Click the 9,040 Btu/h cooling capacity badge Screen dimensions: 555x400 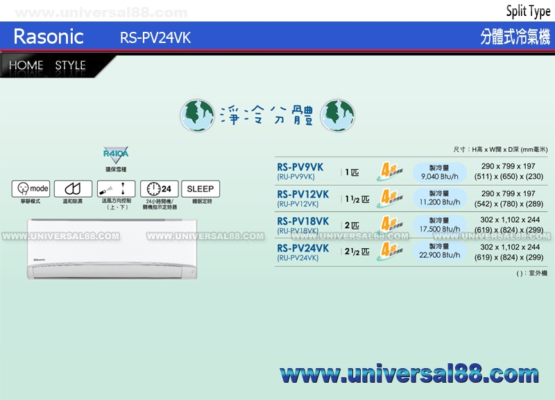(x=439, y=171)
